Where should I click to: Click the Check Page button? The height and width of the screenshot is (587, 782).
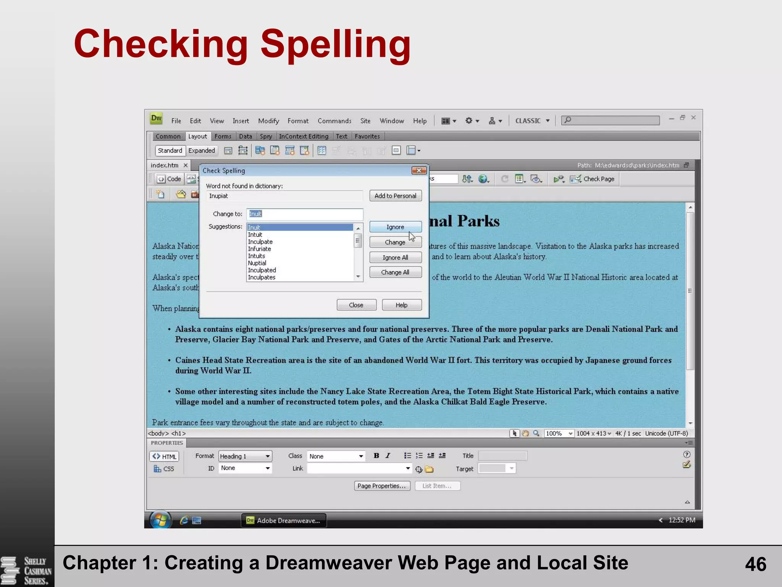pyautogui.click(x=592, y=179)
